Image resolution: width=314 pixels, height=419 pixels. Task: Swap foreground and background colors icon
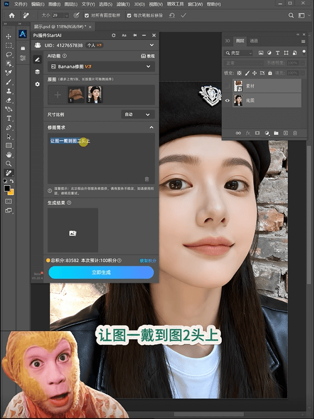(12, 181)
